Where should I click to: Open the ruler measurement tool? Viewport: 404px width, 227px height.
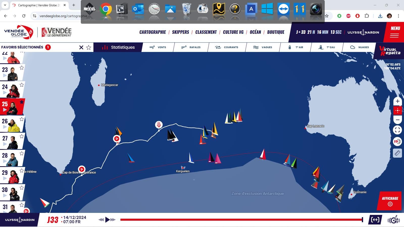coord(397,153)
